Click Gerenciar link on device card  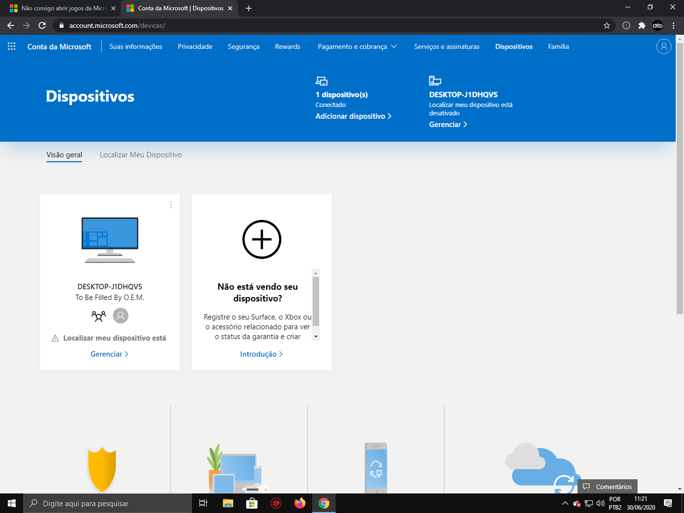click(109, 354)
